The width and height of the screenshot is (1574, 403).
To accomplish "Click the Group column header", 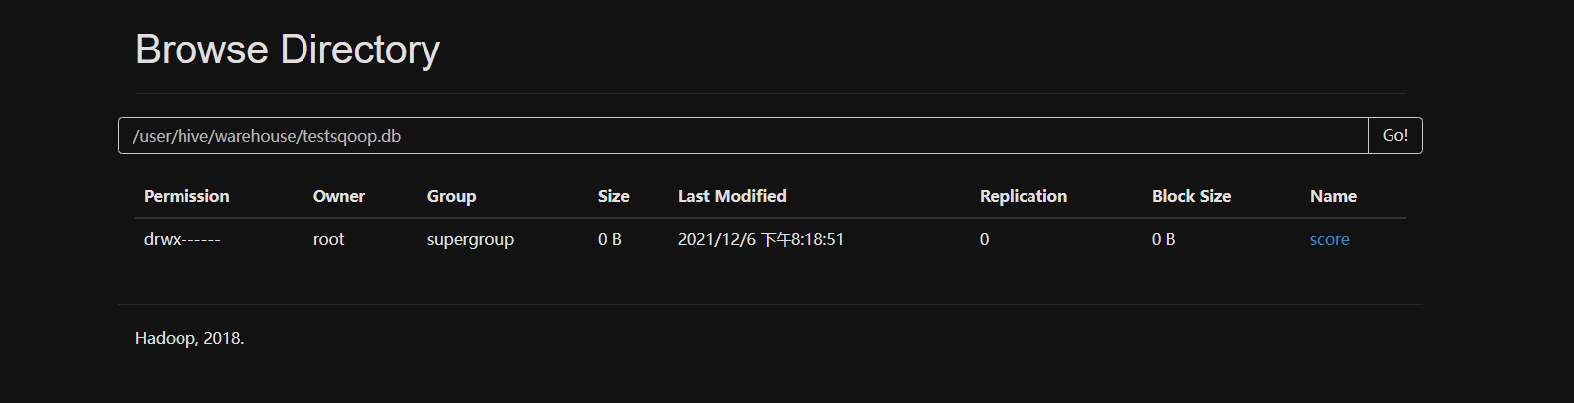I will (451, 196).
